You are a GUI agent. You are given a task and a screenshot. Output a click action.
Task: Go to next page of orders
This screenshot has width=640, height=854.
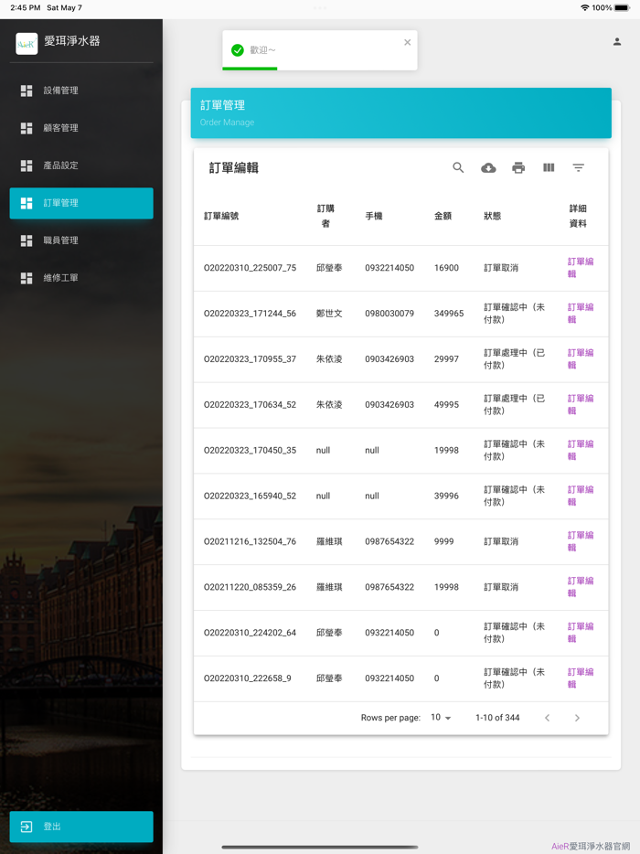pyautogui.click(x=577, y=718)
